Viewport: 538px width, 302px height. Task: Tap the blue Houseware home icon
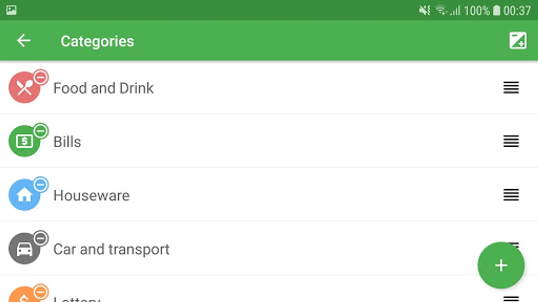point(25,195)
